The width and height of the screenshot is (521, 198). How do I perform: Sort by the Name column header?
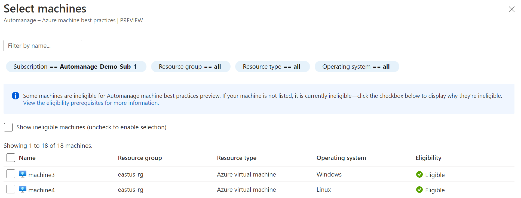point(27,158)
